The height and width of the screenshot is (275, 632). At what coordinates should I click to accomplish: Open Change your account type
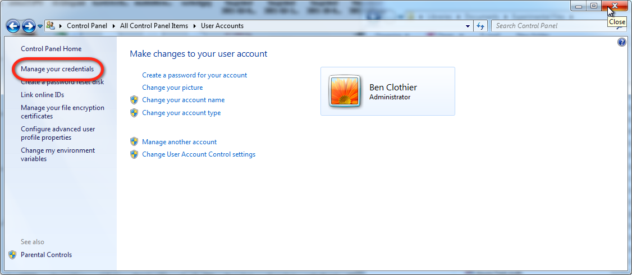tap(181, 113)
